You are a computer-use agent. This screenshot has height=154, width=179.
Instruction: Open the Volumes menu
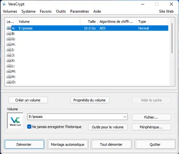[10, 11]
